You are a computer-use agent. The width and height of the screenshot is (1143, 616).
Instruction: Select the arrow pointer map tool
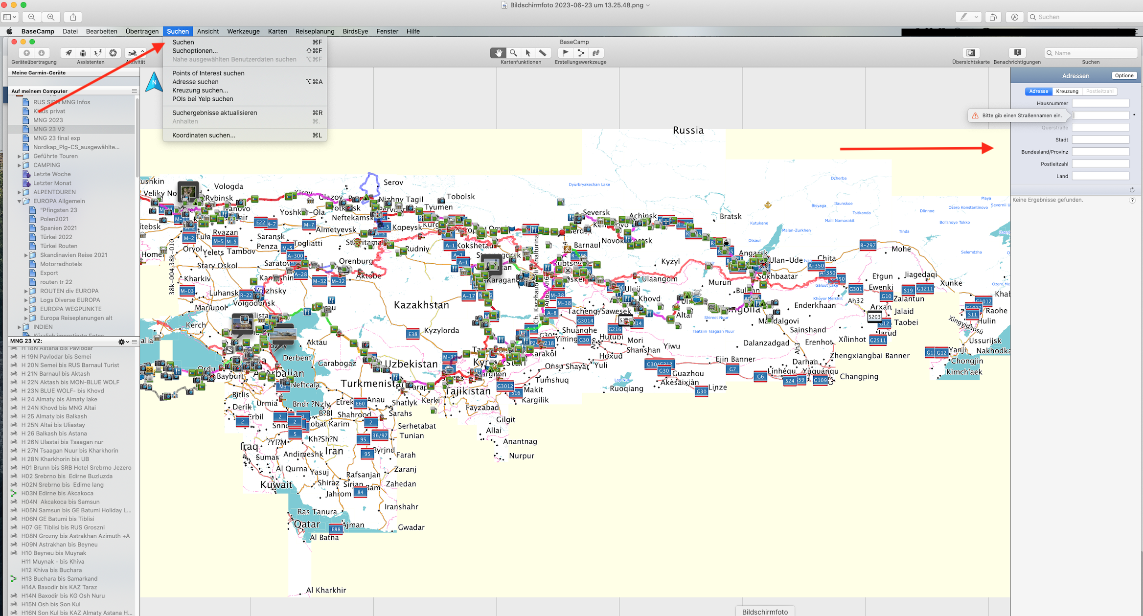(x=528, y=53)
